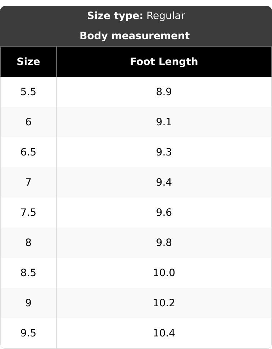Select size 6.5 cell

tap(28, 152)
